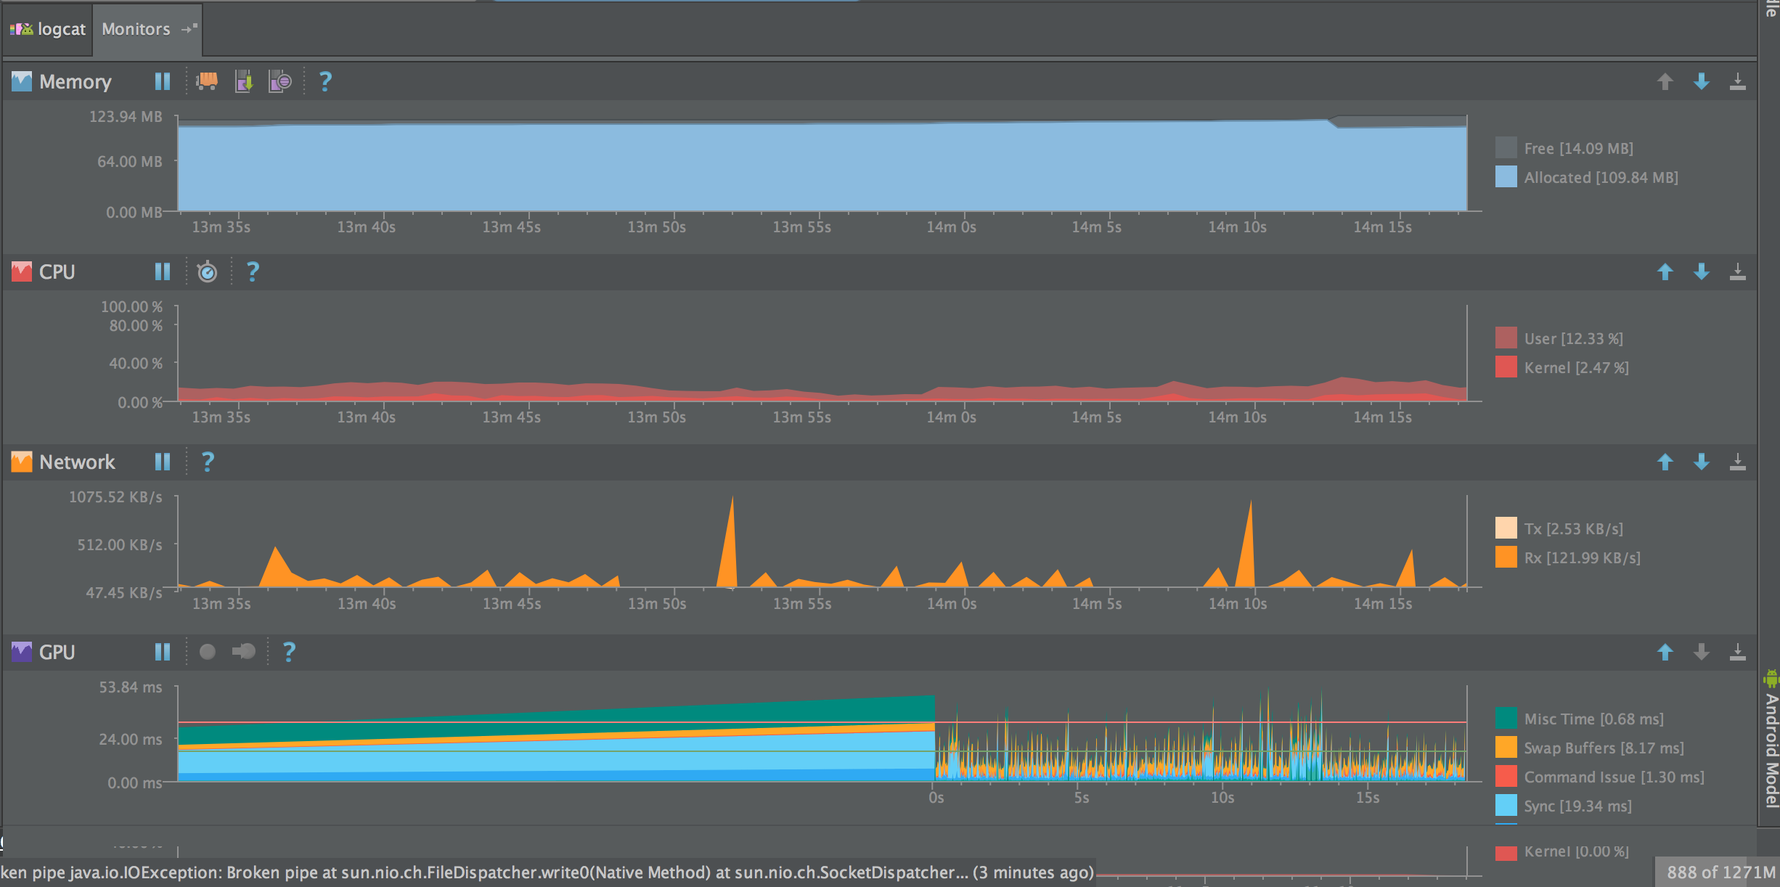Pause the Network monitor
The height and width of the screenshot is (887, 1780).
162,462
